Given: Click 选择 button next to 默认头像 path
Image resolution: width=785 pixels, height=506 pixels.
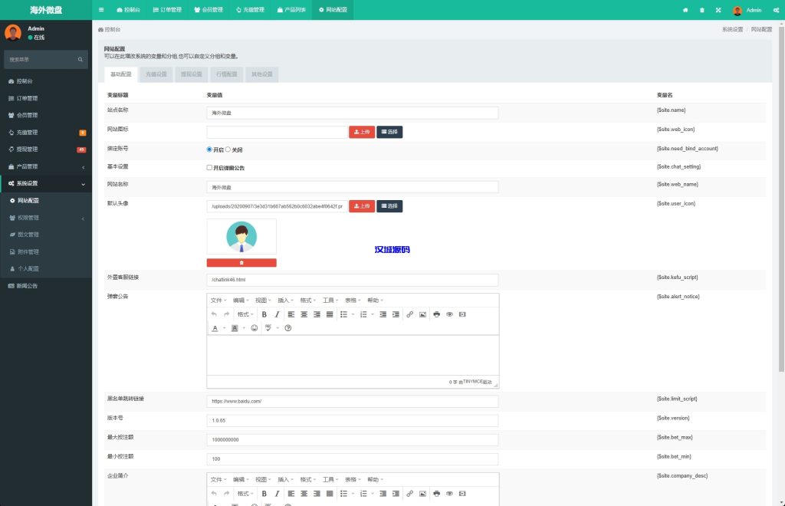Looking at the screenshot, I should coord(389,206).
